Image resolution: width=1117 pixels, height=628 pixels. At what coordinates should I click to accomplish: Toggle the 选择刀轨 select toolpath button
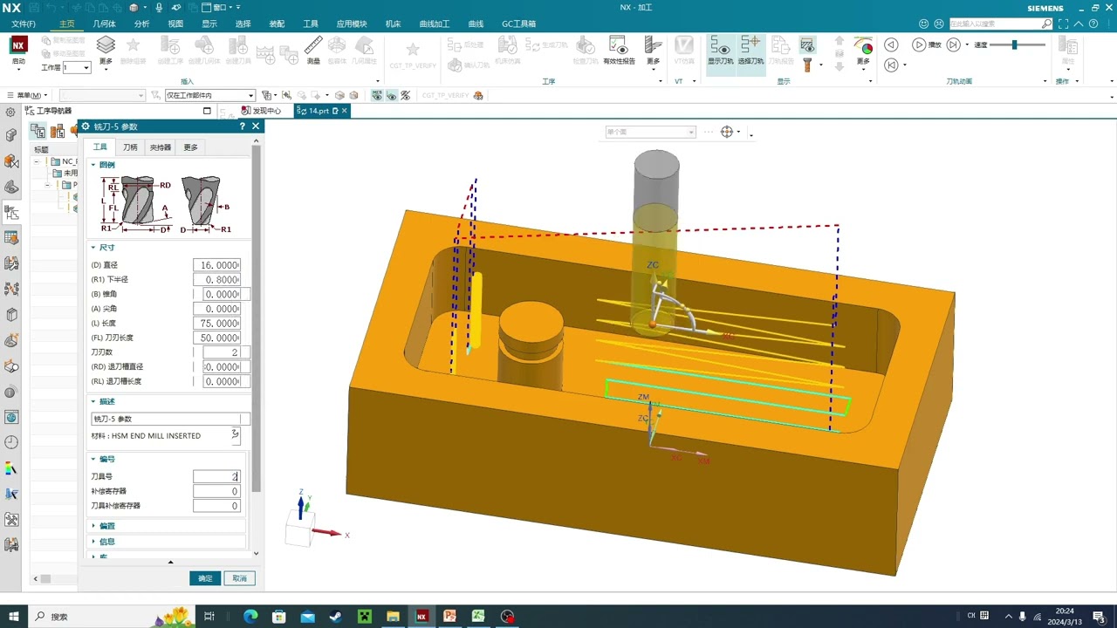(750, 50)
